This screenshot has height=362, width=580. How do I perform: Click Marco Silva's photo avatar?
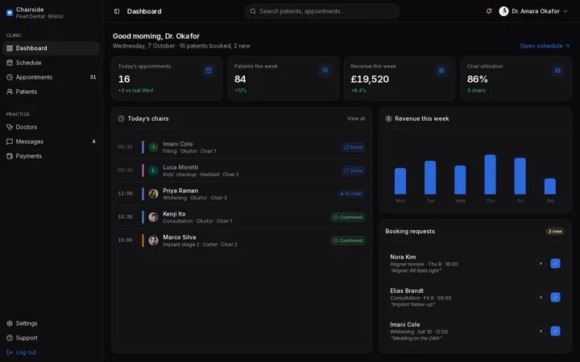tap(153, 241)
